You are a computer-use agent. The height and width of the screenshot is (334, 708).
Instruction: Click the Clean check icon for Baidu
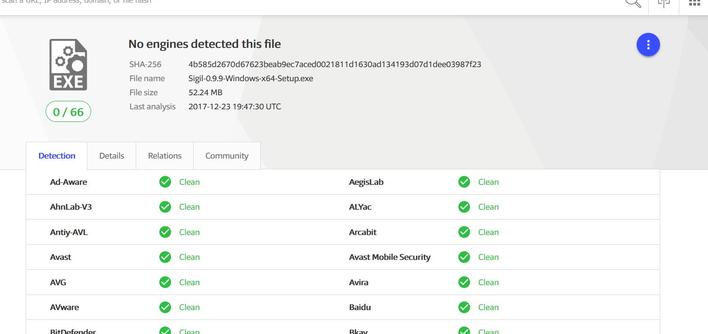[464, 307]
